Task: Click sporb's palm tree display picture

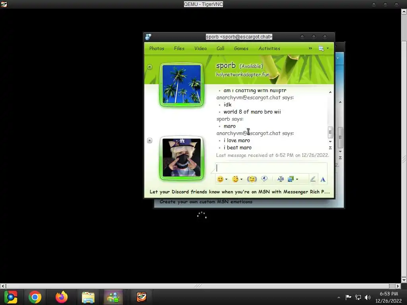Action: (x=181, y=84)
